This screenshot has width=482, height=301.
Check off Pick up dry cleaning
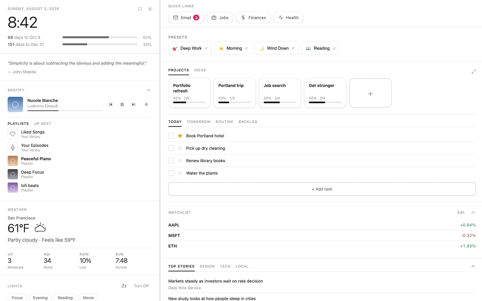tap(171, 148)
